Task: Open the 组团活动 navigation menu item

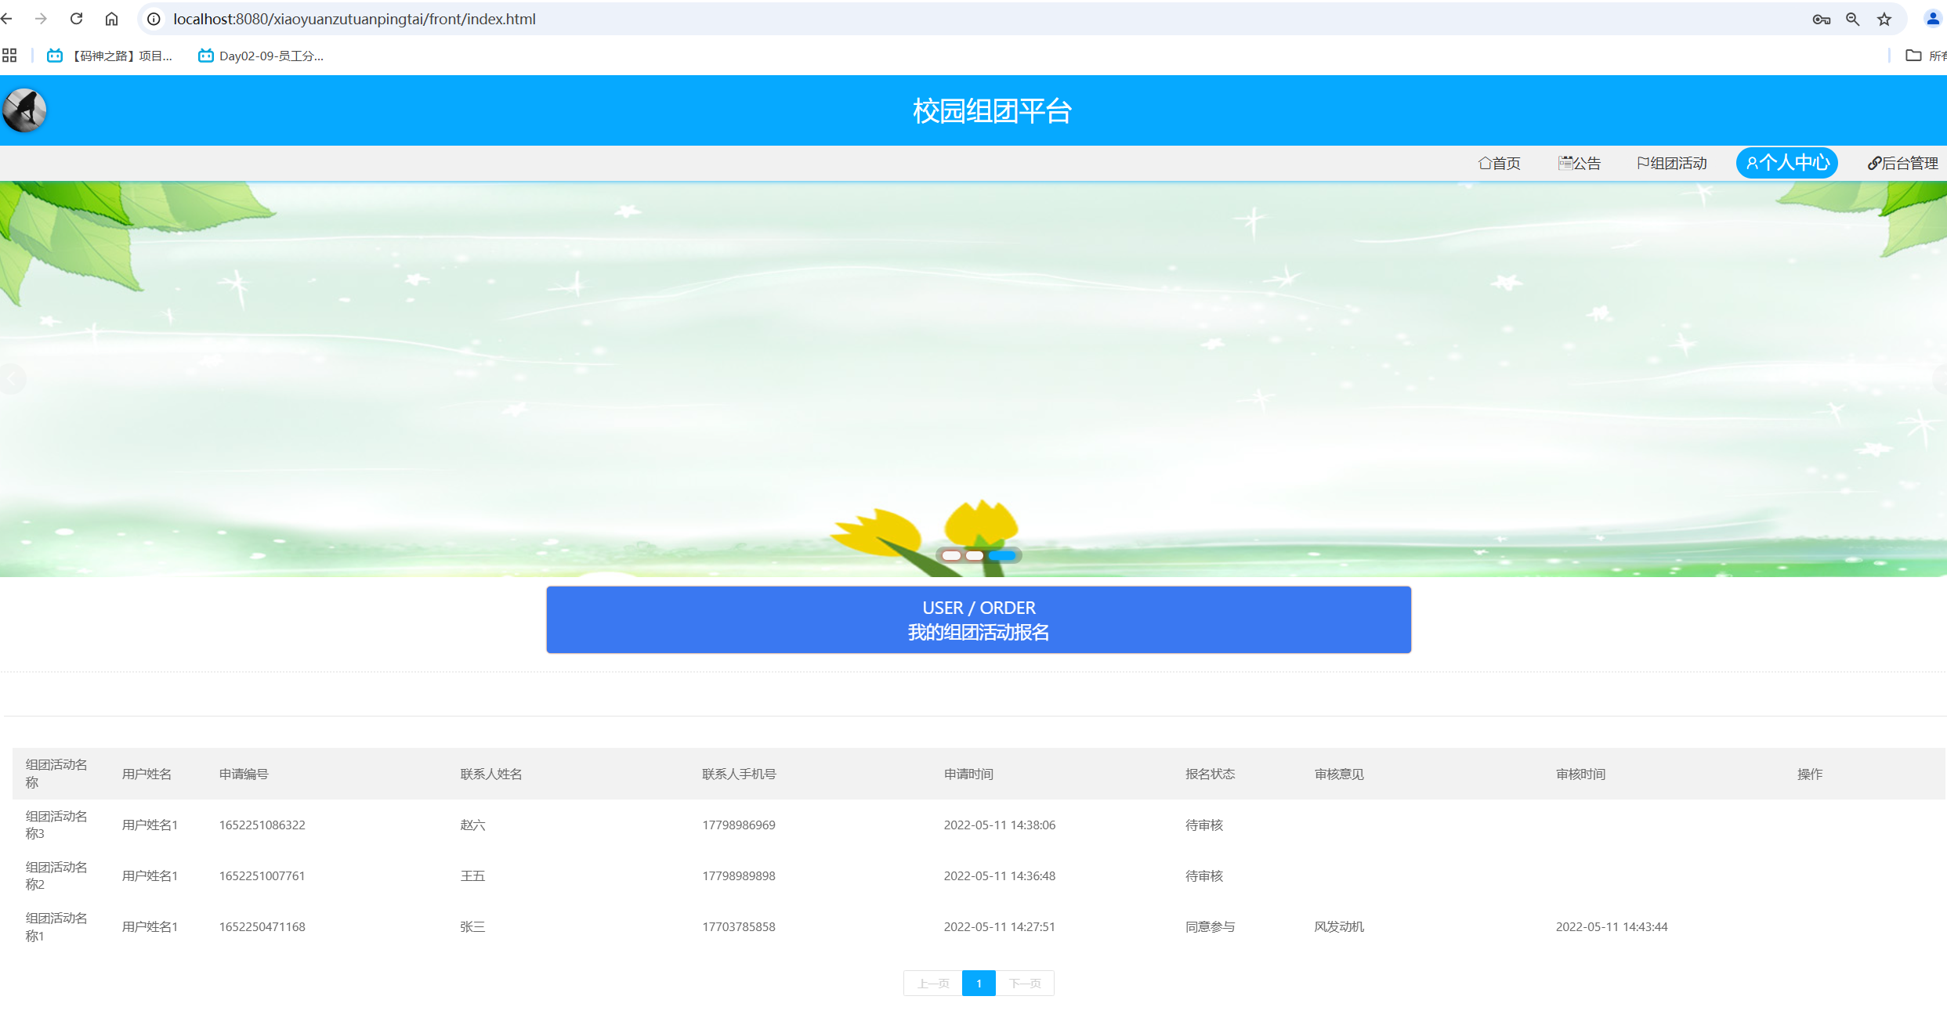Action: click(1671, 163)
